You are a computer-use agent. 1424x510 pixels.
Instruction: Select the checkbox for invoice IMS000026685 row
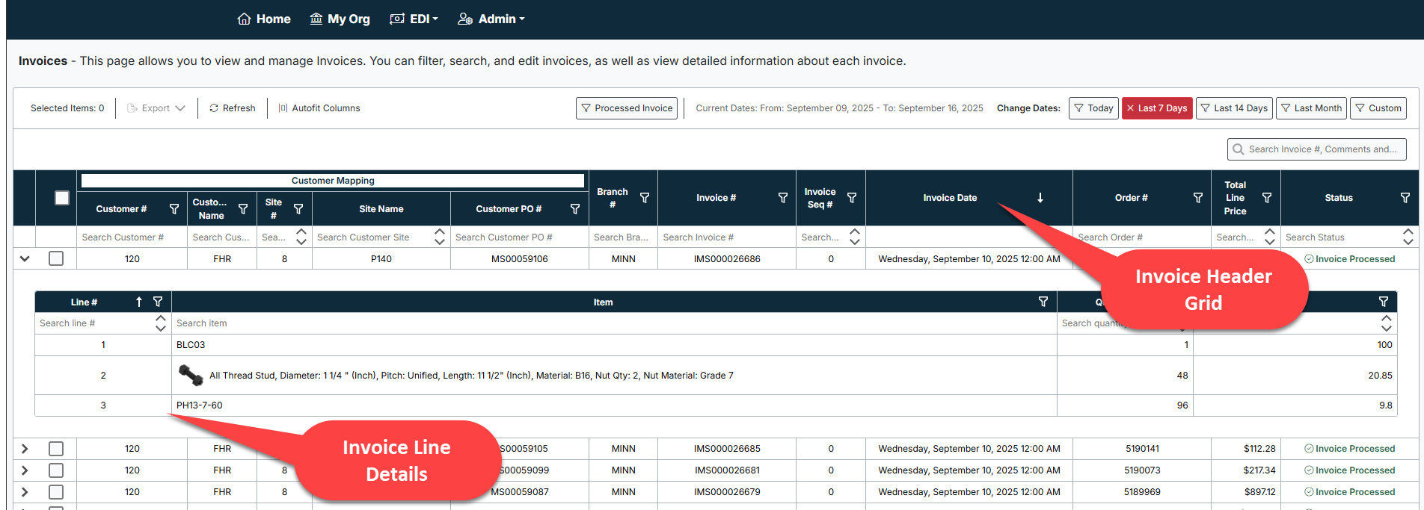(x=56, y=449)
